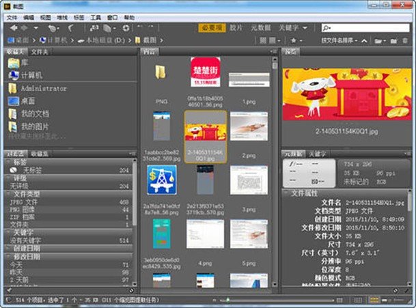Viewport: 416px width, 308px height.
Task: Open 计算机 in the favorites list
Action: (31, 74)
